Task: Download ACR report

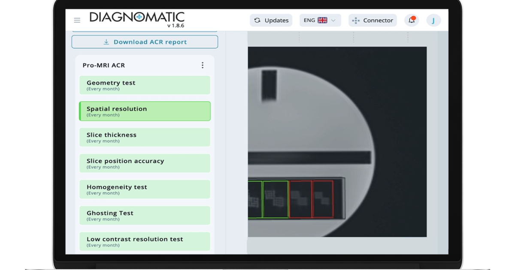Action: 145,42
